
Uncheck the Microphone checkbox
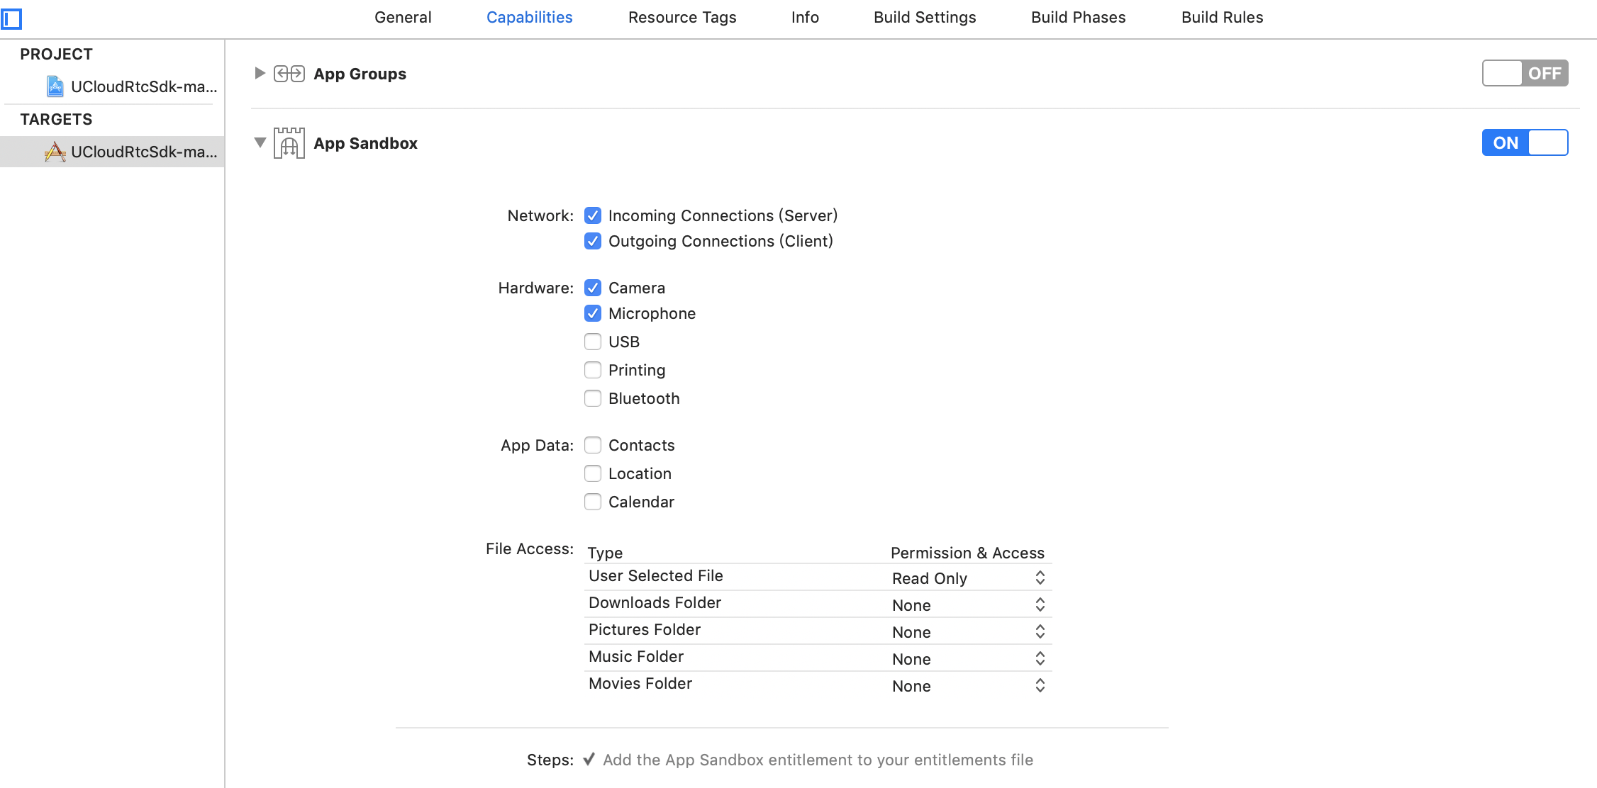(593, 313)
